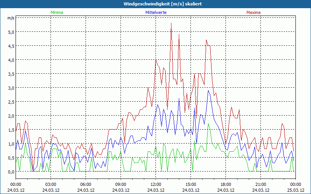This screenshot has height=194, width=311.
Task: Click the highest red Maxima peak above 5,0
Action: pyautogui.click(x=171, y=23)
